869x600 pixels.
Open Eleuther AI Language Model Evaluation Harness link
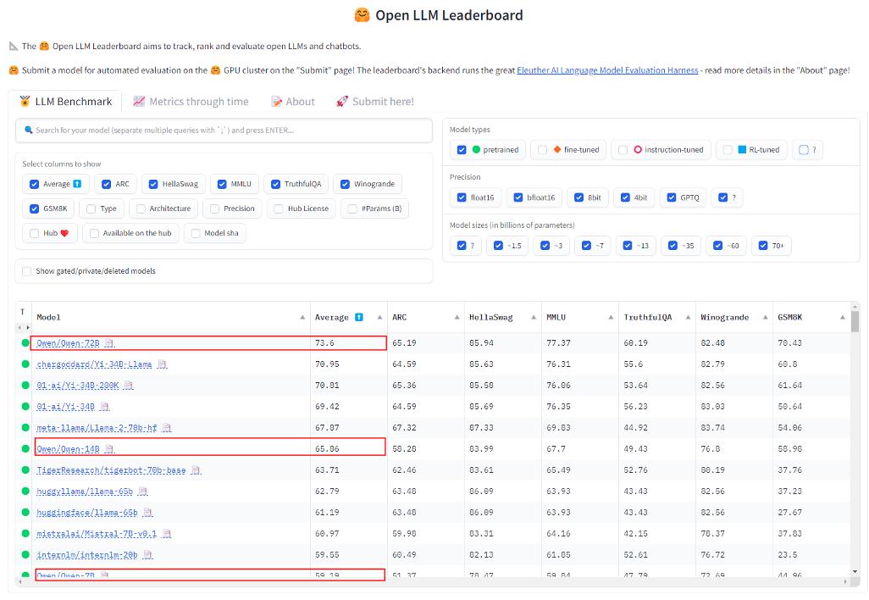607,70
